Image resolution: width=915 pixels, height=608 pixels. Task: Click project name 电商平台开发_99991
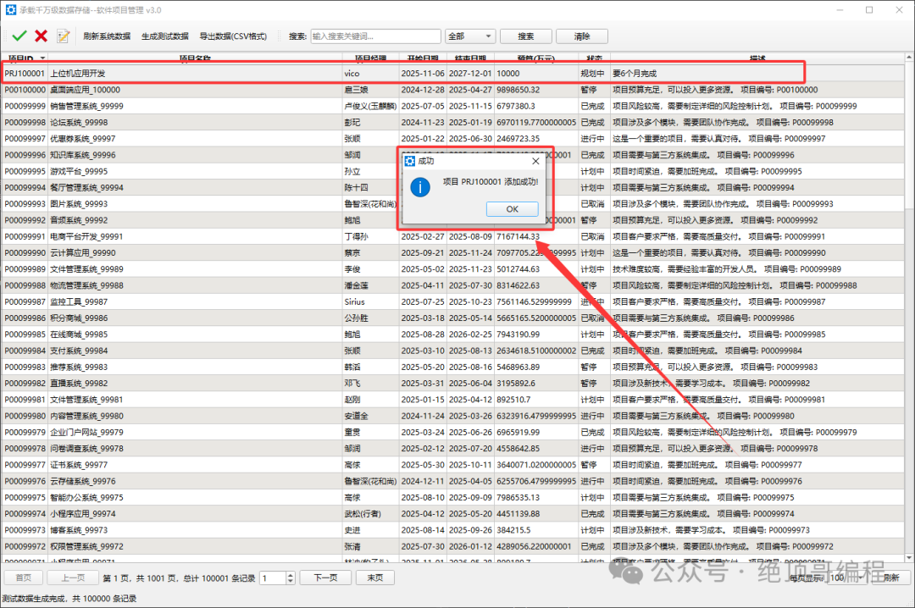tap(86, 237)
